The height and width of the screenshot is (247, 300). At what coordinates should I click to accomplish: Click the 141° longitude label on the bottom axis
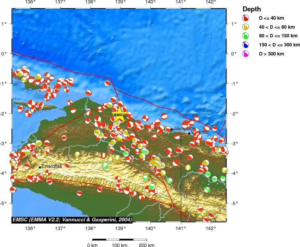click(181, 228)
